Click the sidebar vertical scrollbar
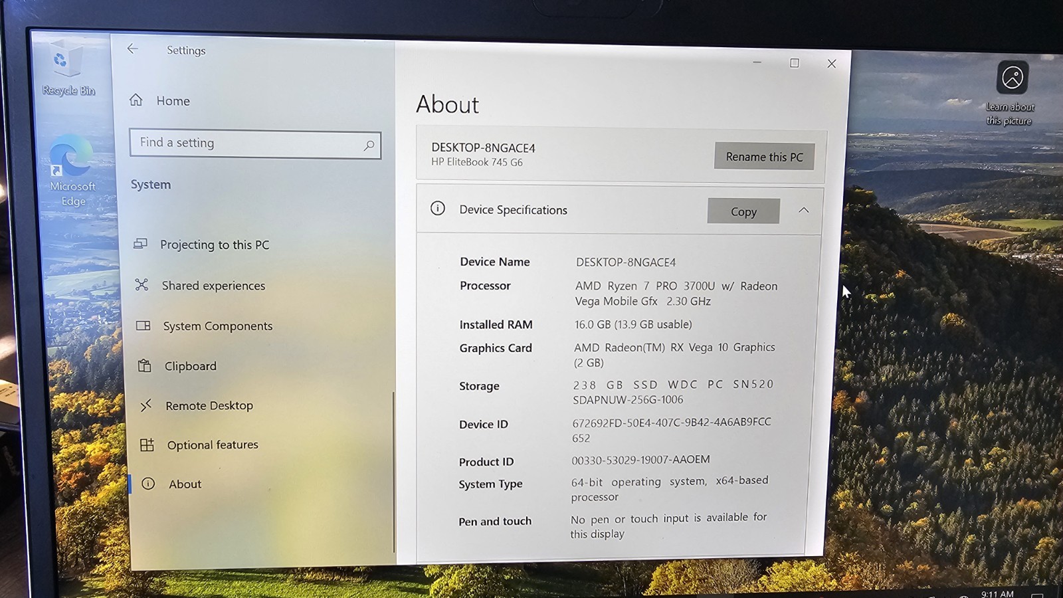Viewport: 1063px width, 598px height. (x=393, y=472)
